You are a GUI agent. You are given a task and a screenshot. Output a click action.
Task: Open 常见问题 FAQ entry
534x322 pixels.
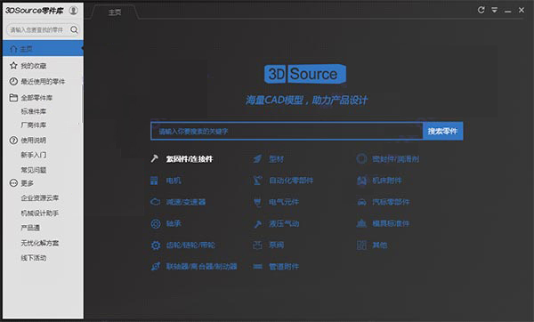point(34,170)
